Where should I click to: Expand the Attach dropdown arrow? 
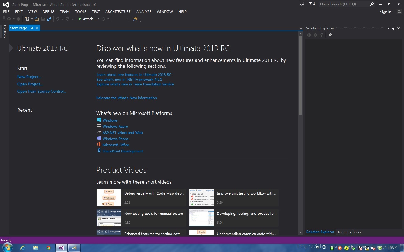(98, 19)
